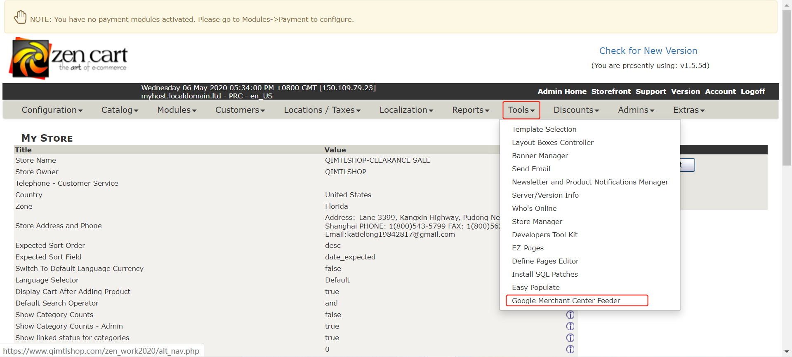Expand the Configuration menu
The height and width of the screenshot is (357, 792).
(52, 110)
